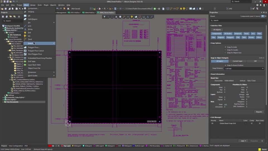Image resolution: width=268 pixels, height=151 pixels.
Task: Click the Drill Table icon in menu
Action: tap(25, 62)
